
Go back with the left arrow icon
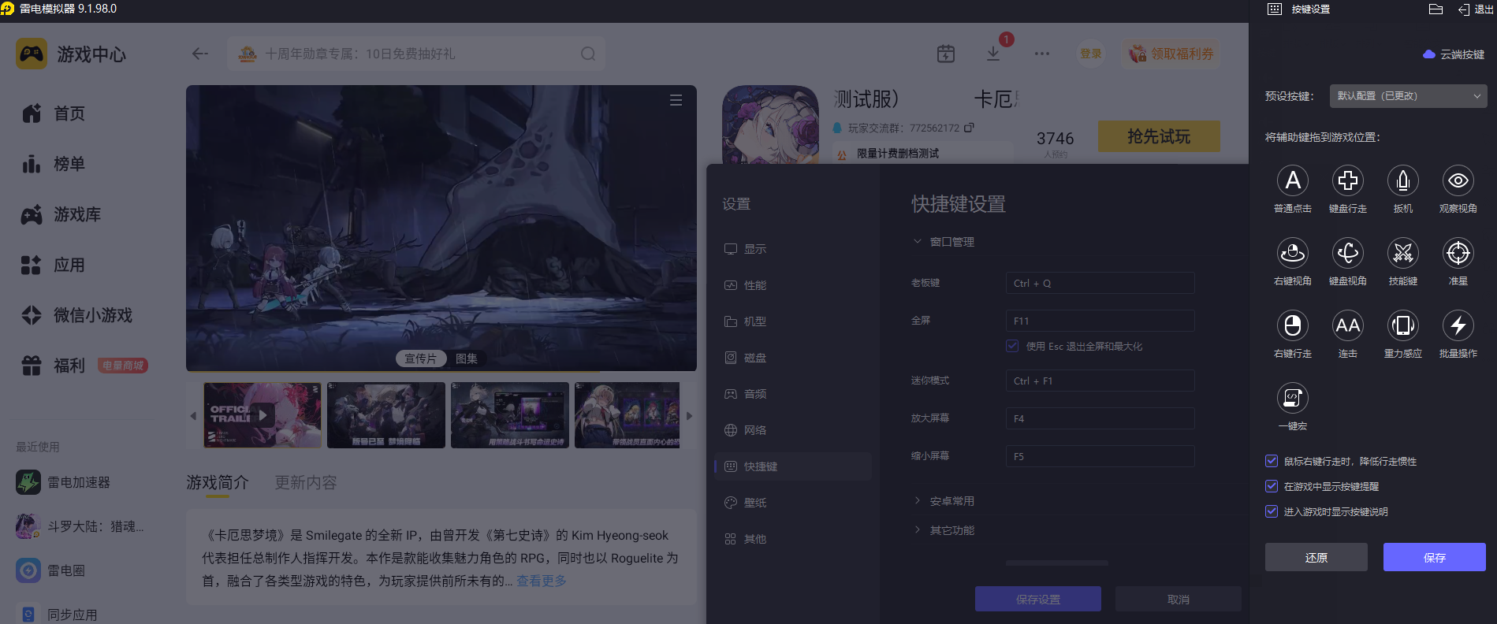click(x=200, y=54)
